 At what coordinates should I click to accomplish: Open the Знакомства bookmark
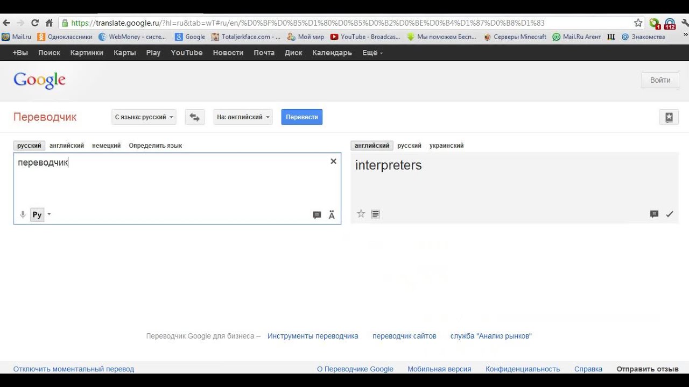643,37
